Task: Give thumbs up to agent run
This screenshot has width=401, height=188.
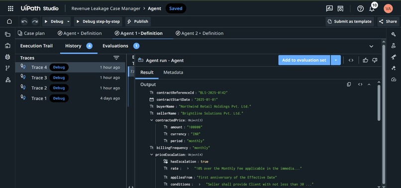Action: (365, 60)
